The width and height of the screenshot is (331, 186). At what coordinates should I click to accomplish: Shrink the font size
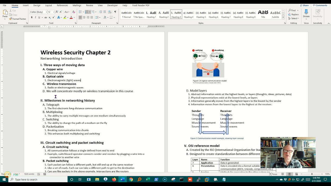coord(61,12)
